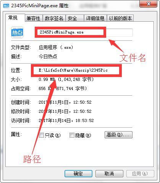Confirm with the 确定 button
160x183 pixels.
78,173
